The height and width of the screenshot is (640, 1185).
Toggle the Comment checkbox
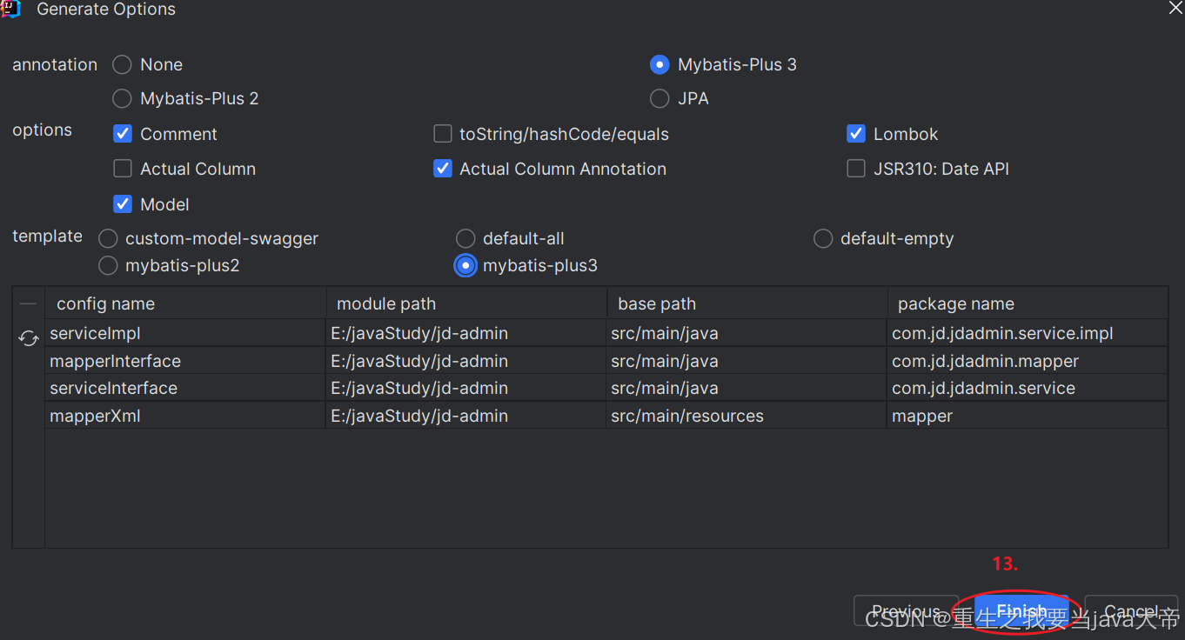tap(123, 134)
